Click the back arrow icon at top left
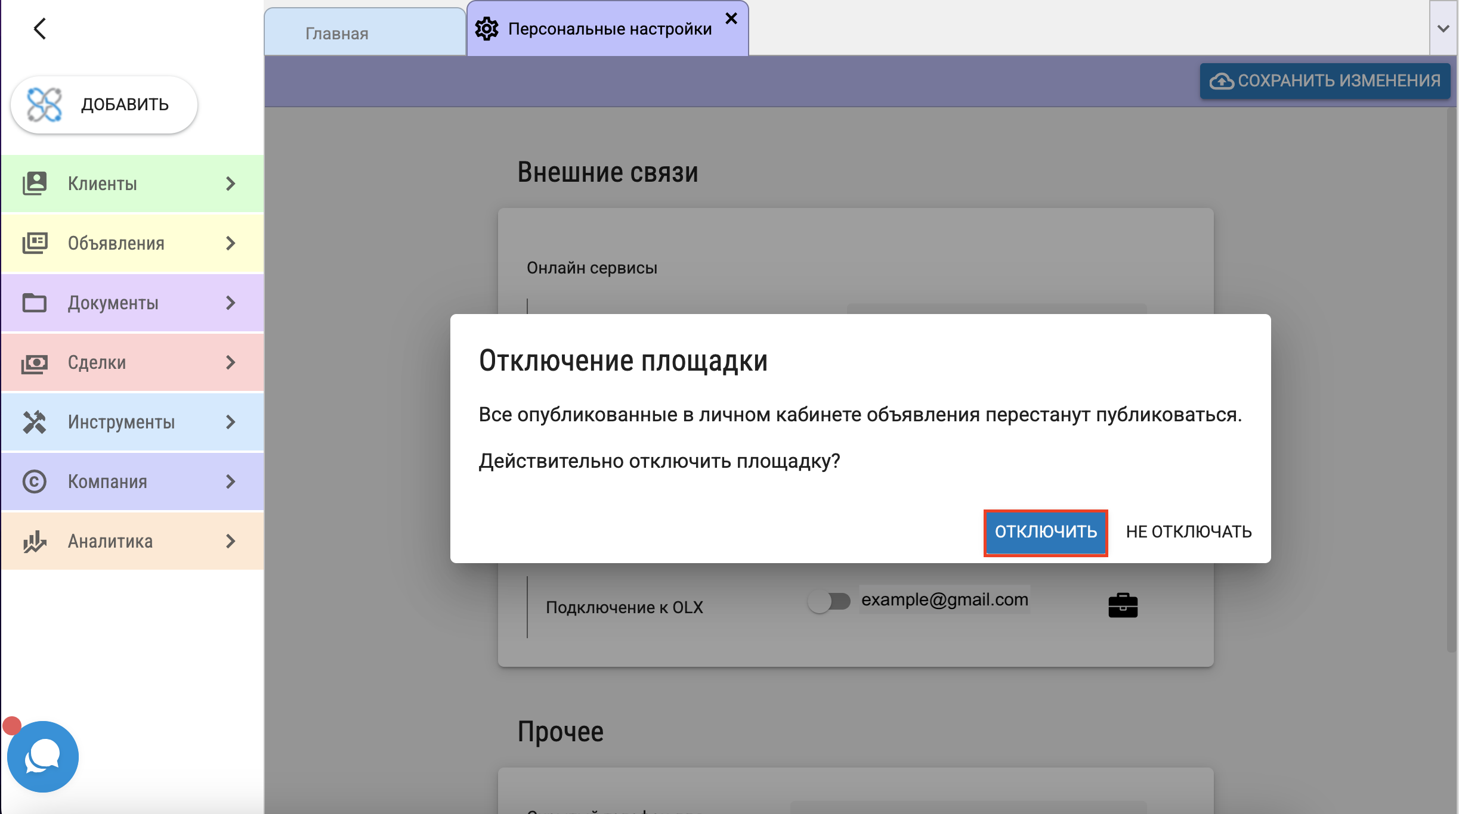 [40, 29]
